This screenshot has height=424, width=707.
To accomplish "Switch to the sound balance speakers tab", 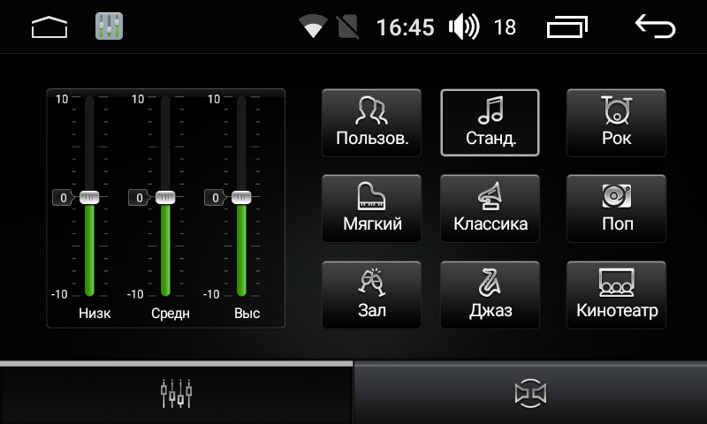I will point(531,393).
